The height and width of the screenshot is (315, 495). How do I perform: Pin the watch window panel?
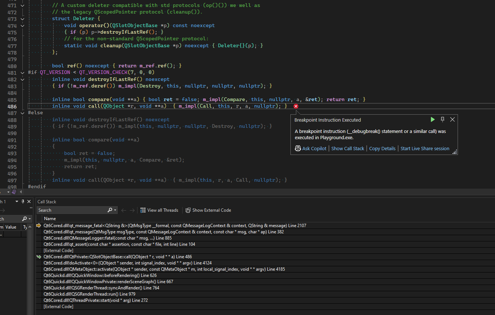point(23,201)
